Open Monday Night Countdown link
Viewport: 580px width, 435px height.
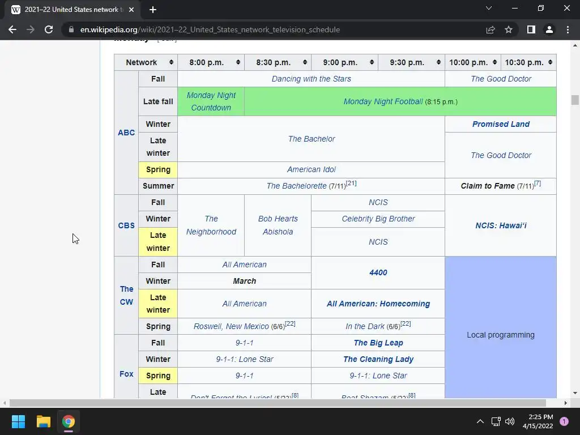pos(211,101)
